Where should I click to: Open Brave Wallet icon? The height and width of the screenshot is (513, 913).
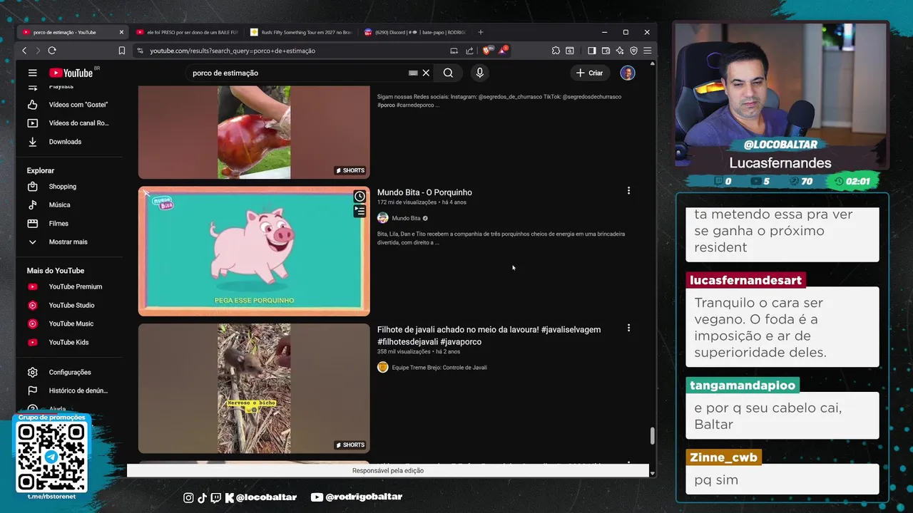pos(606,51)
